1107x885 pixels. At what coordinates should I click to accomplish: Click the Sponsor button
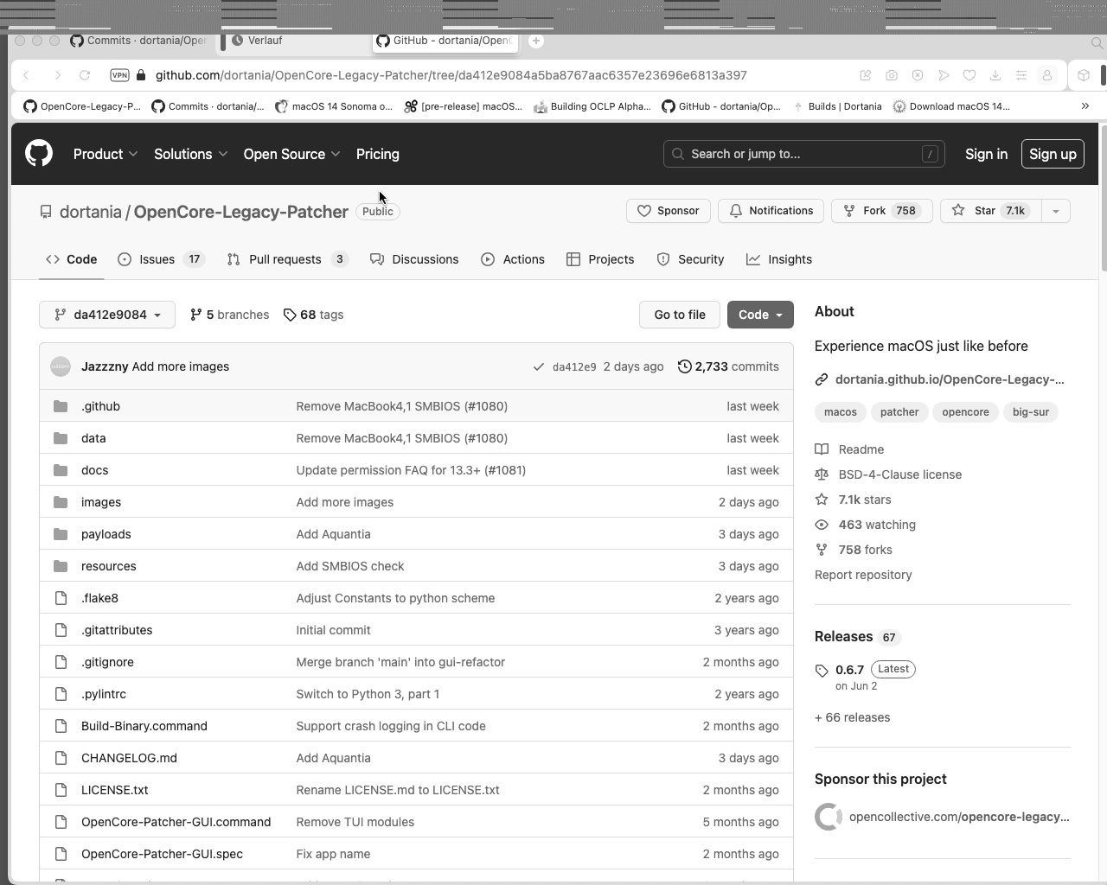[669, 211]
